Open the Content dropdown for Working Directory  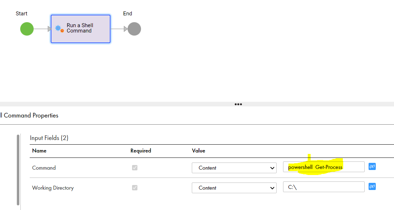click(234, 188)
